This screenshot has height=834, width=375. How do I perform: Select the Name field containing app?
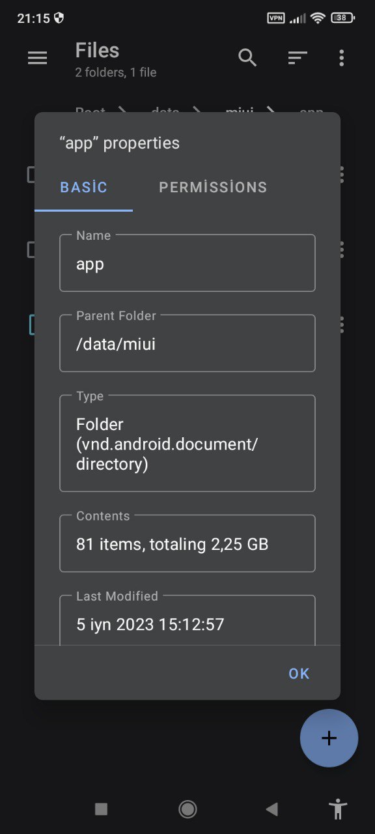pyautogui.click(x=187, y=263)
